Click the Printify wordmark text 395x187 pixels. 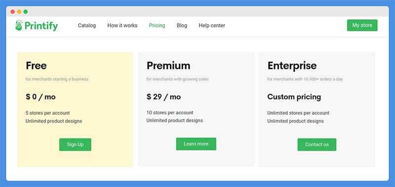(41, 26)
